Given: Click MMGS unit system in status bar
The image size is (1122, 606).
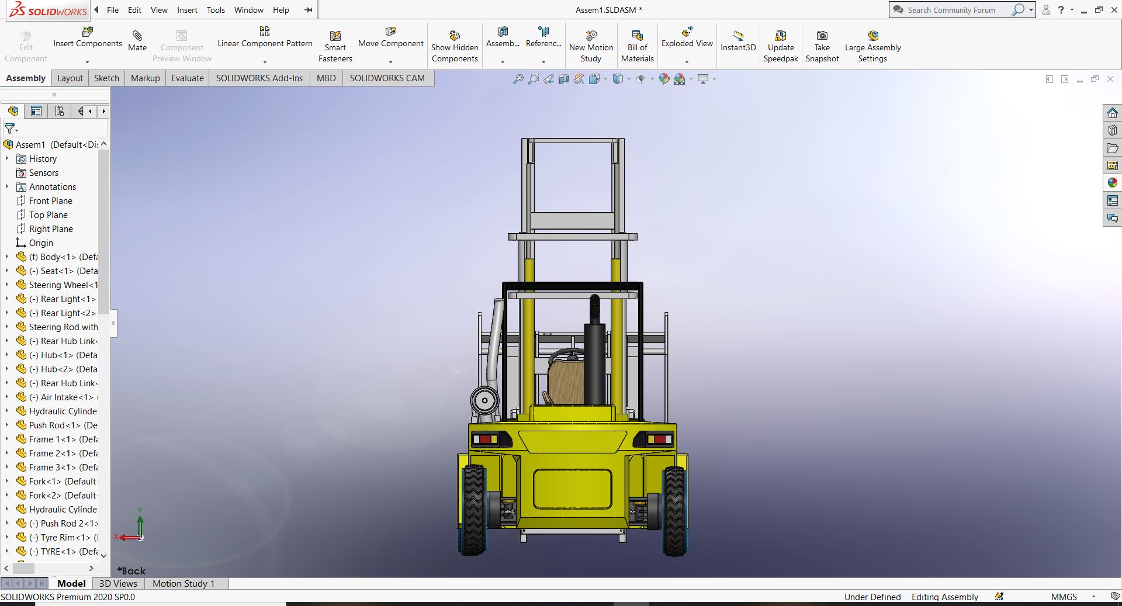Looking at the screenshot, I should tap(1064, 597).
